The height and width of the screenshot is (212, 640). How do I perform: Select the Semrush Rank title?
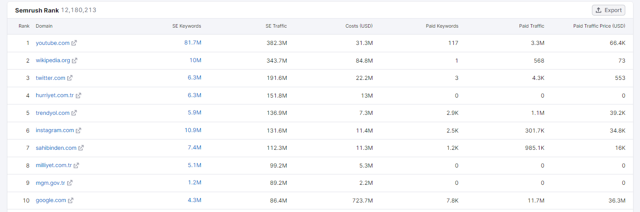pyautogui.click(x=37, y=10)
